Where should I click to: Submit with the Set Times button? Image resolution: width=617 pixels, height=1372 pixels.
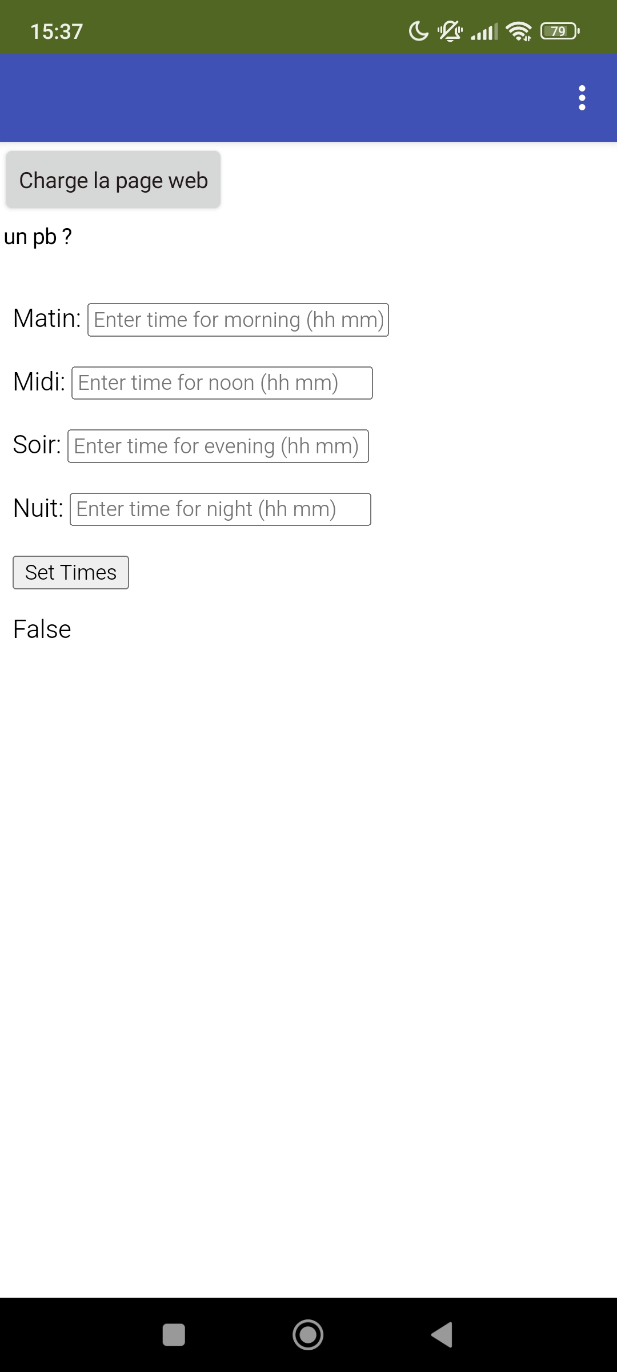71,573
